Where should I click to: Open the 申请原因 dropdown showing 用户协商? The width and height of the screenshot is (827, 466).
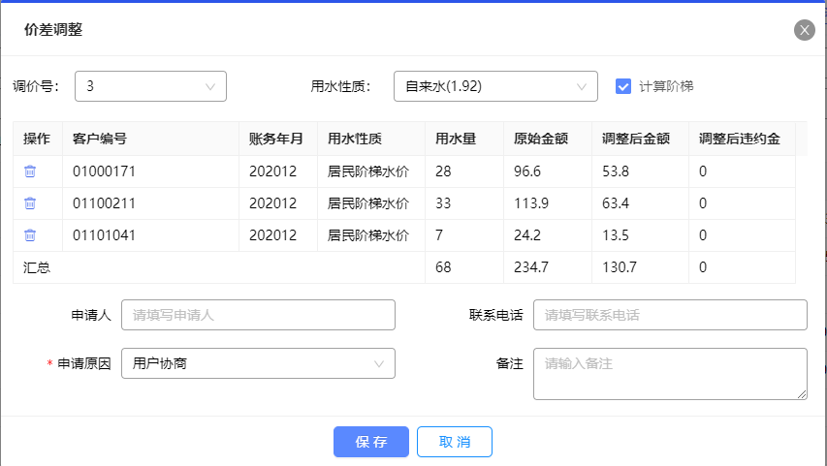tap(259, 363)
